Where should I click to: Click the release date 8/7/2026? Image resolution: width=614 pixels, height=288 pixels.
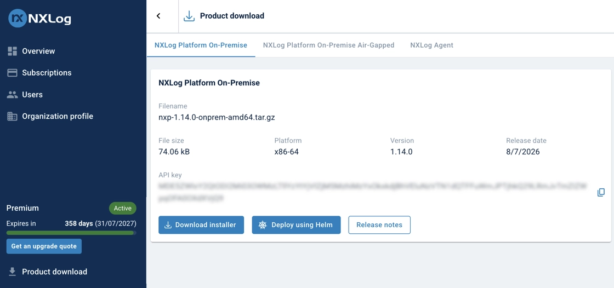tap(523, 152)
